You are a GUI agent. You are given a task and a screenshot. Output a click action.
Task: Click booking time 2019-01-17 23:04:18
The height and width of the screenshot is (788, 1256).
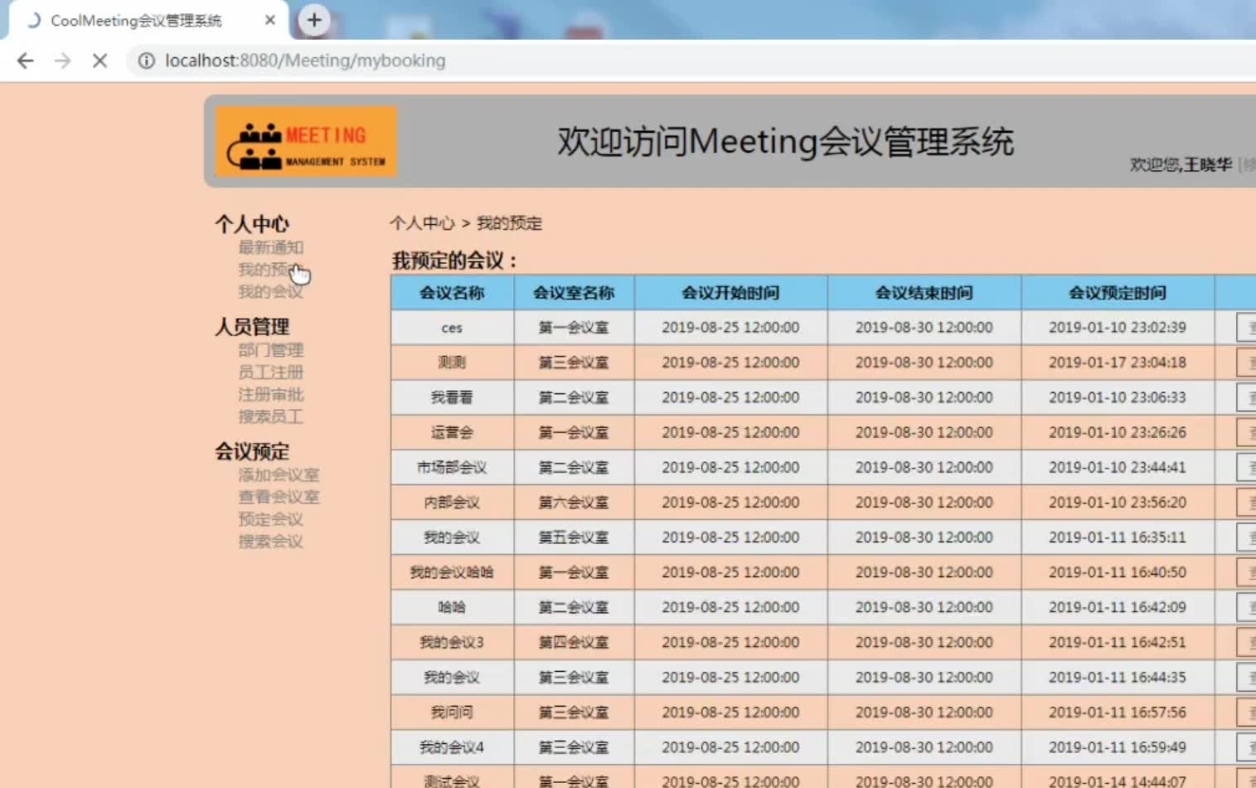click(x=1118, y=362)
